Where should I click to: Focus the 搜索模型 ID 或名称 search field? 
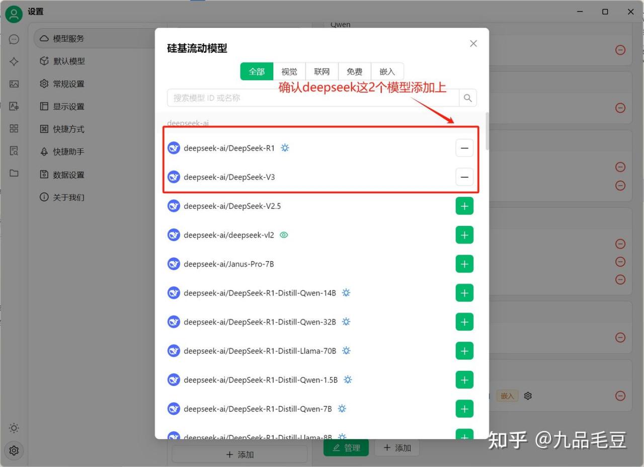point(313,98)
